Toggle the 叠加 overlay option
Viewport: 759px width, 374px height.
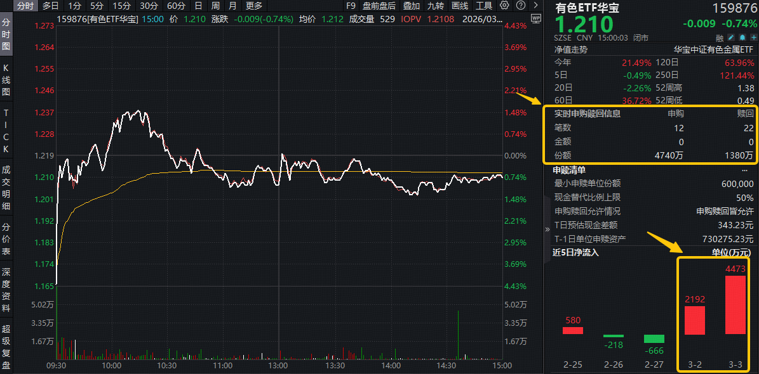412,6
